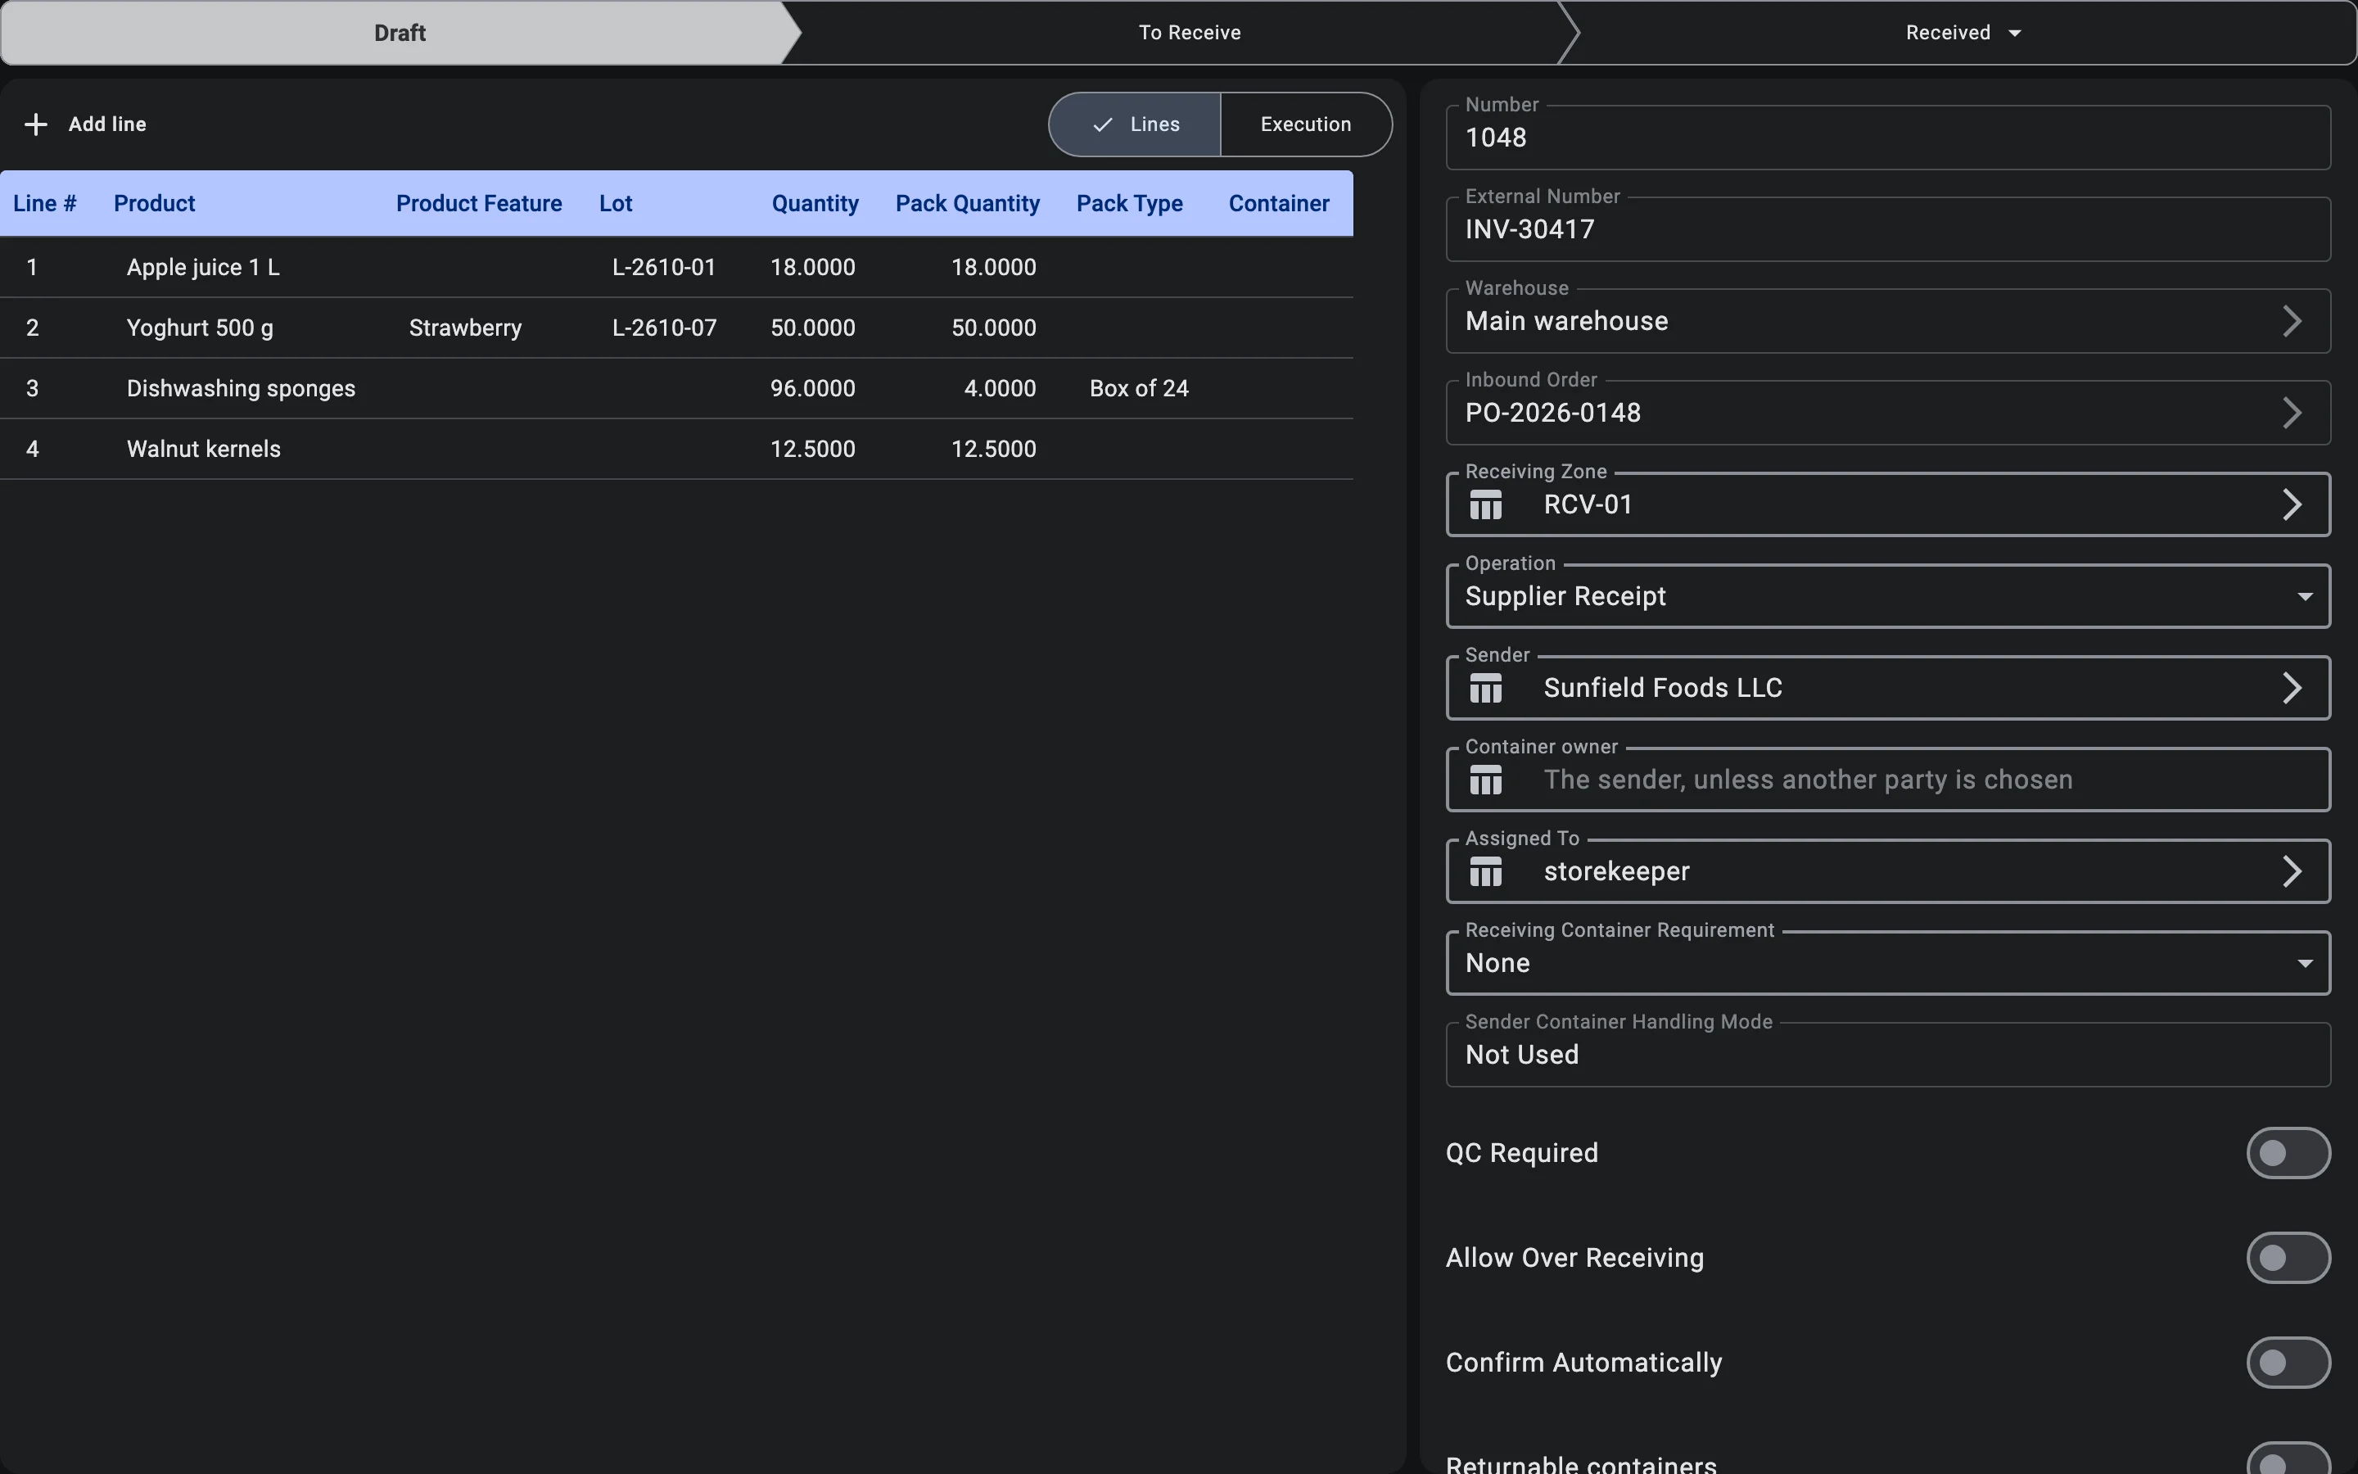Click the Box of 24 pack type cell
2358x1474 pixels.
click(x=1139, y=388)
